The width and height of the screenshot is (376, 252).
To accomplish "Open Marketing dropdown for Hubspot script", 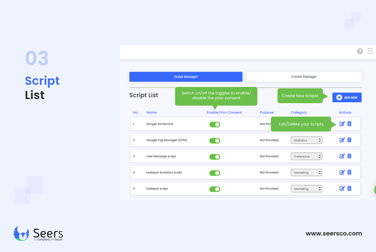I will [x=306, y=189].
